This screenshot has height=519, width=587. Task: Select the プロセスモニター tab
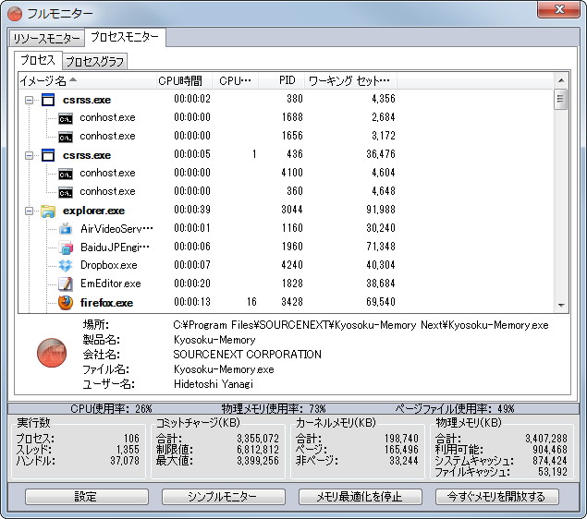pos(125,37)
